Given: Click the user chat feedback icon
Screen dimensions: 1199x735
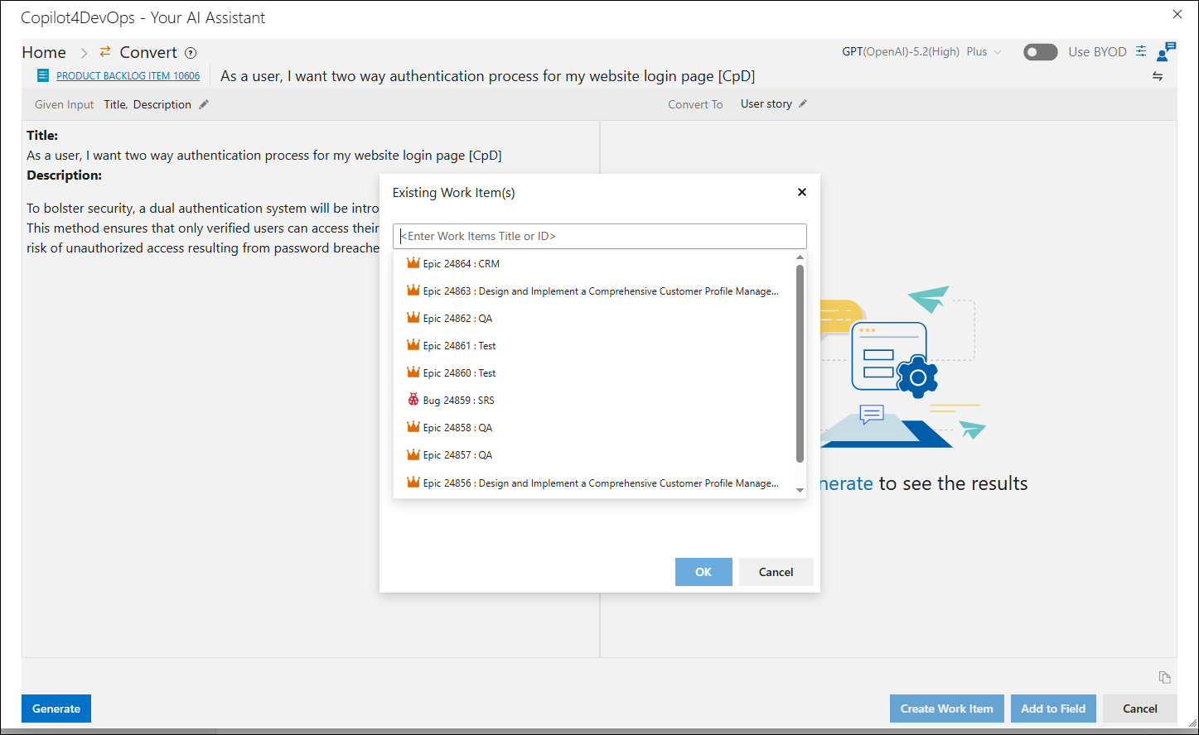Looking at the screenshot, I should [1166, 51].
